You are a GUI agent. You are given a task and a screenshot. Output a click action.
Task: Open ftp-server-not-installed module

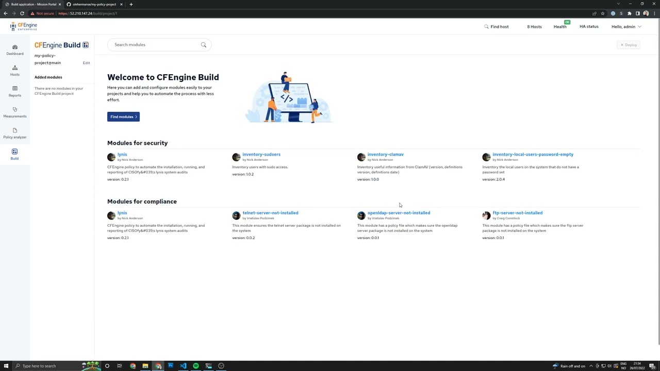click(517, 213)
